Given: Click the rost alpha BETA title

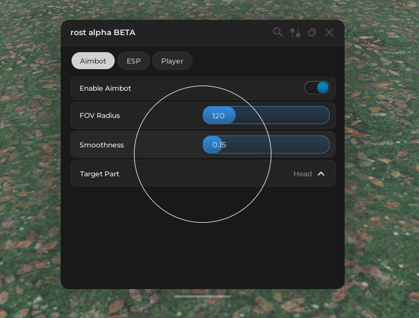Looking at the screenshot, I should [x=103, y=32].
